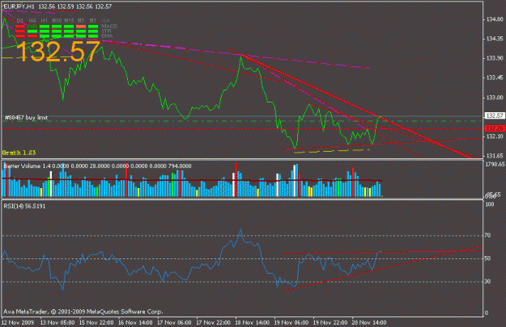Click the yellow Grath indicator text
The height and width of the screenshot is (327, 506).
coord(19,153)
